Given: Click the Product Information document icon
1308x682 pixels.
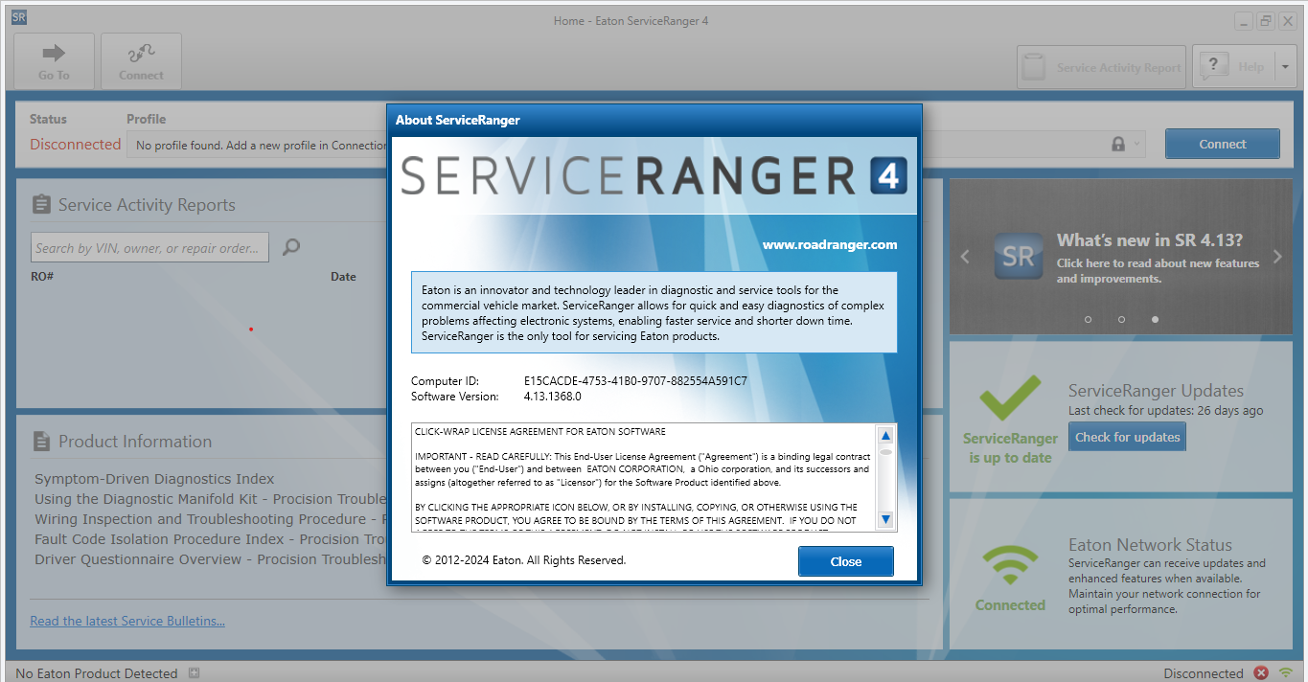Looking at the screenshot, I should tap(41, 441).
